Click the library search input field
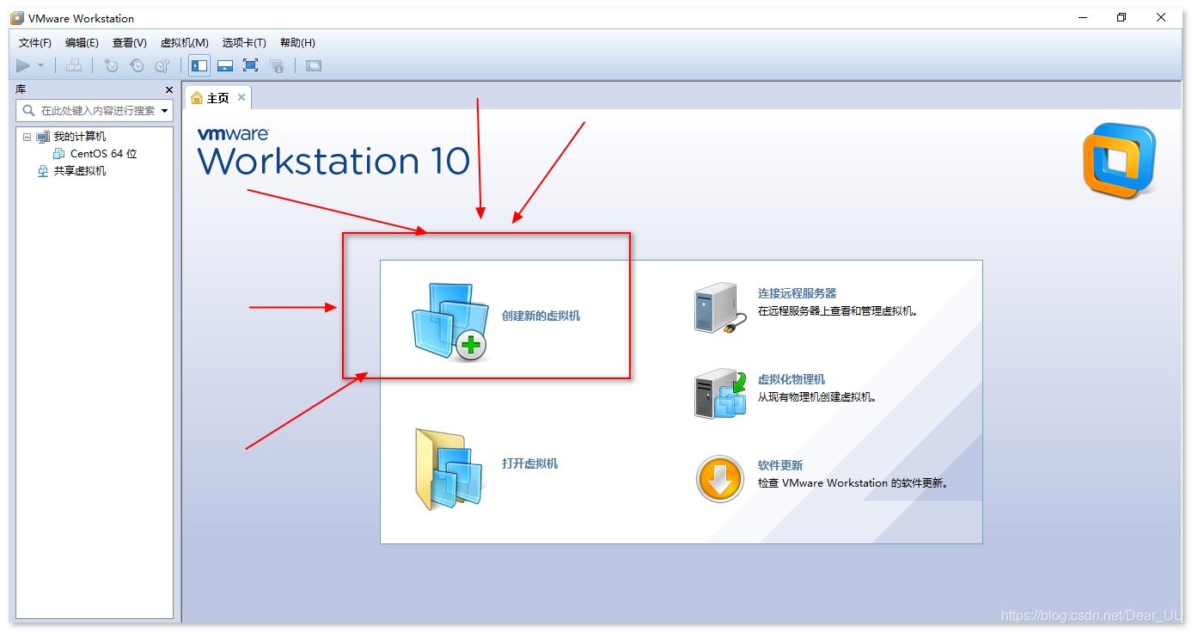 tap(95, 110)
